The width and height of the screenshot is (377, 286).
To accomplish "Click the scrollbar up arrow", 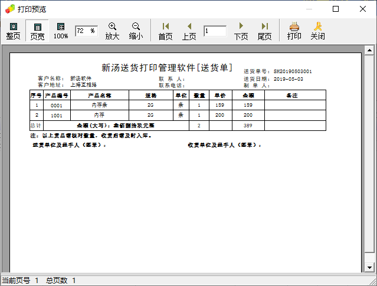I will coord(369,51).
